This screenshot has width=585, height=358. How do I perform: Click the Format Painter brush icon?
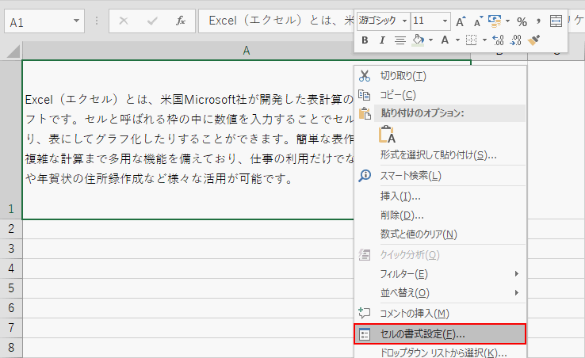[x=533, y=40]
